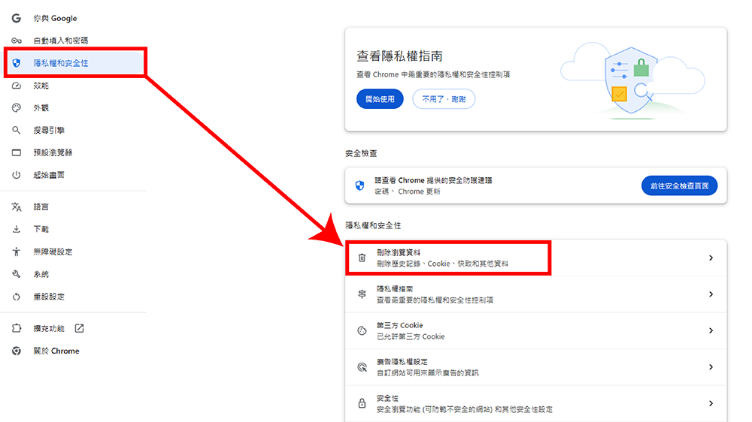Open the 廣告隱私權設定 chevron

click(x=711, y=367)
